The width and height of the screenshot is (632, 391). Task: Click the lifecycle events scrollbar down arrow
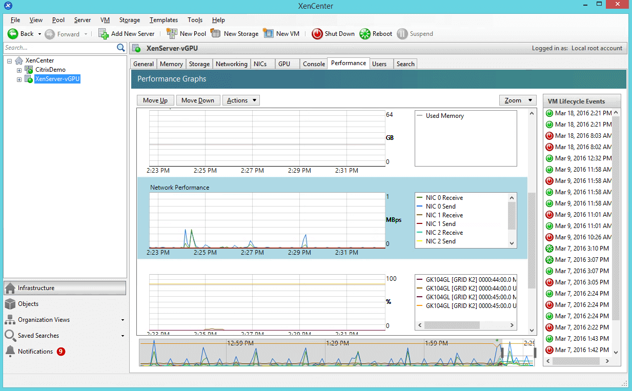coord(616,352)
